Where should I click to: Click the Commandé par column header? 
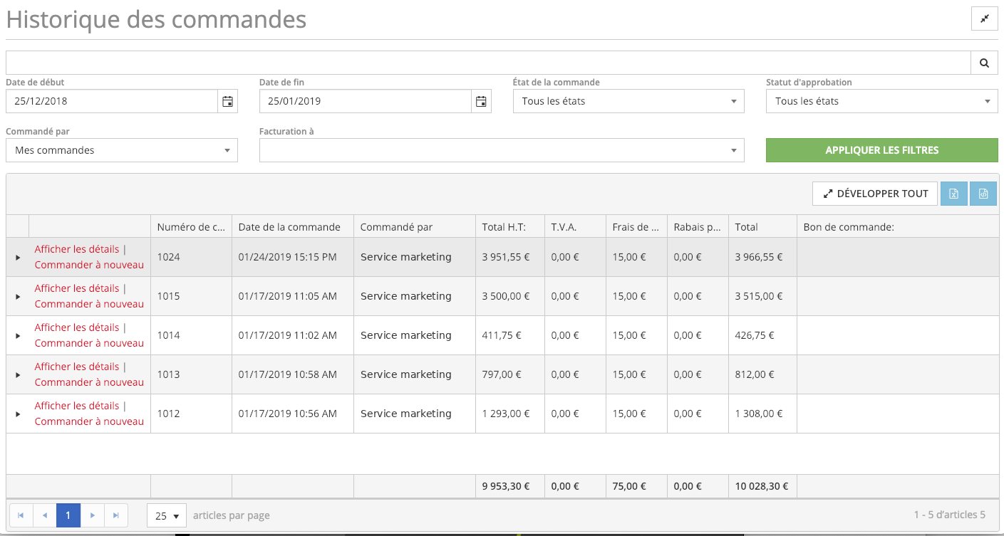415,227
